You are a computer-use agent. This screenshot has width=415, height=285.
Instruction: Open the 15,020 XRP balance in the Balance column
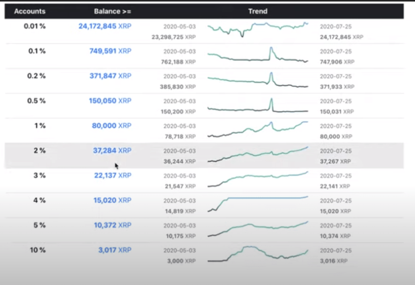pos(112,200)
